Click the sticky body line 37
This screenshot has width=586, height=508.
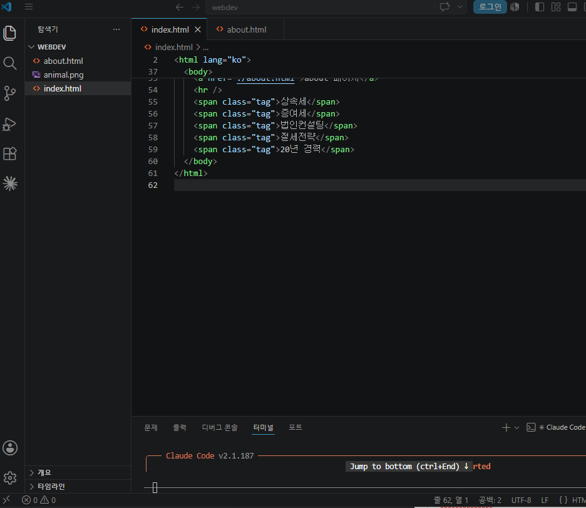point(198,72)
